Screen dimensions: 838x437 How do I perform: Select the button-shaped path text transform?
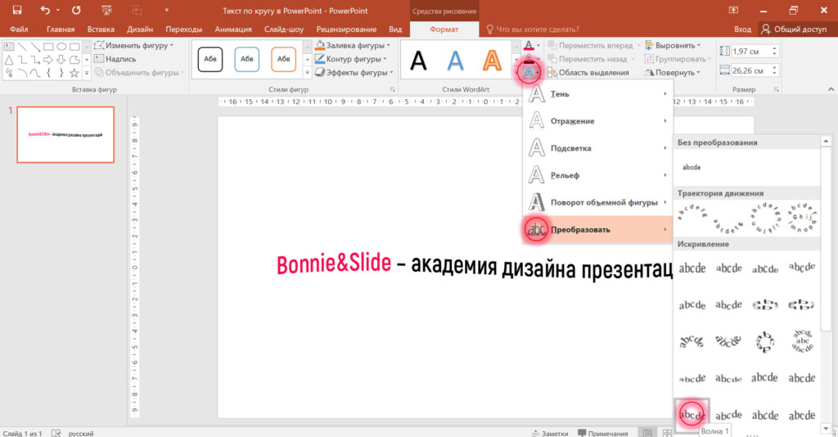[x=802, y=218]
